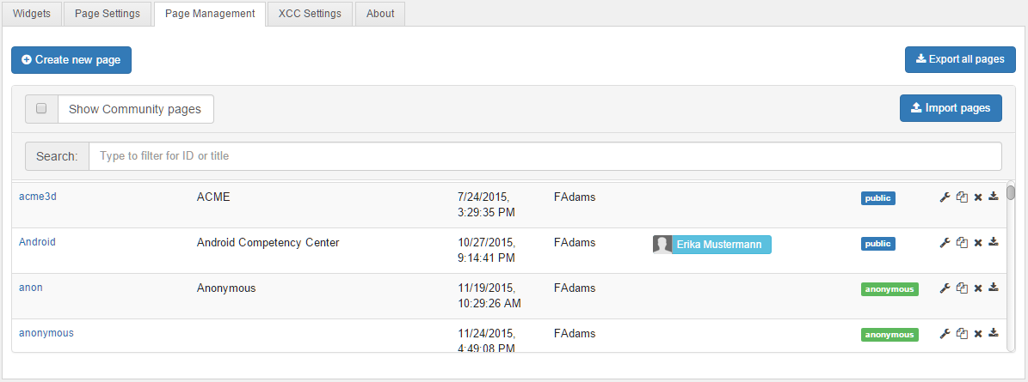Download the acme3d page export
This screenshot has height=382, width=1028.
coord(994,197)
